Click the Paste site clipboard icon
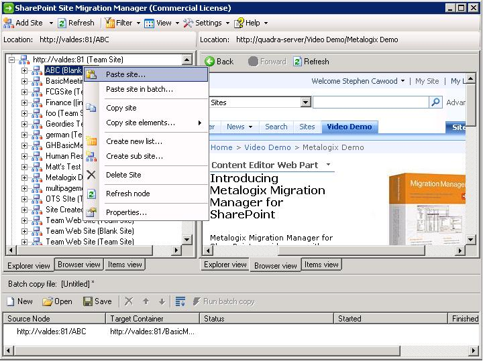The height and width of the screenshot is (361, 483). (91, 74)
